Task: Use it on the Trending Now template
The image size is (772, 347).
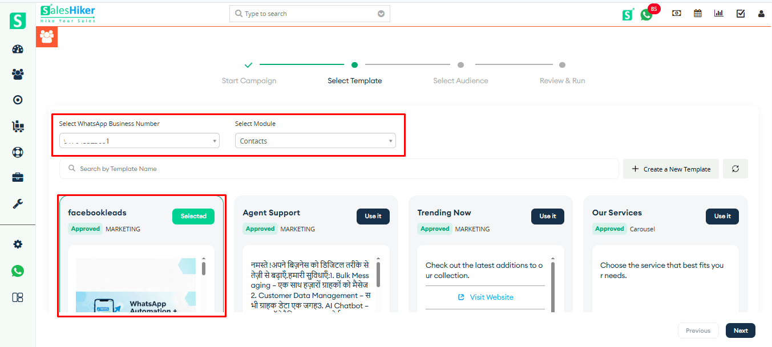Action: point(547,216)
